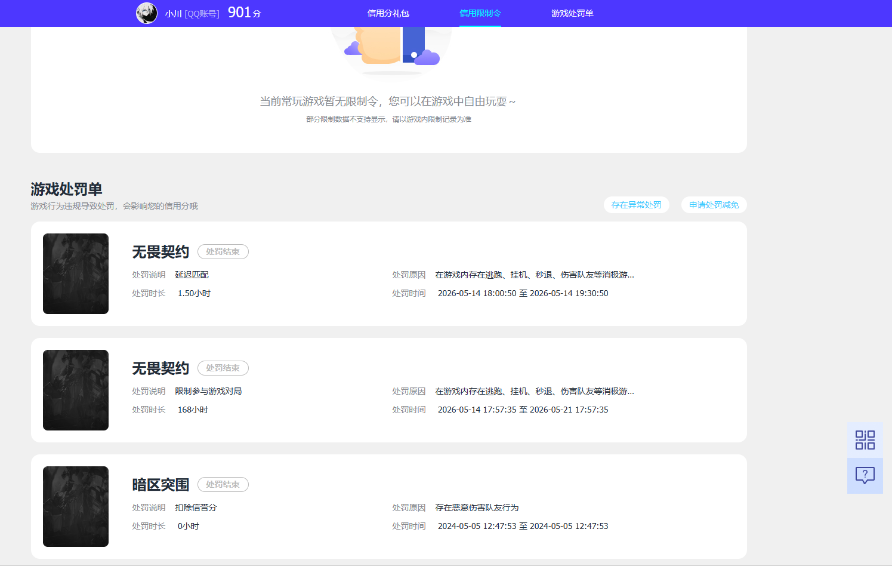Click the 游戏处罚单 section heading
The image size is (892, 566).
tap(66, 189)
